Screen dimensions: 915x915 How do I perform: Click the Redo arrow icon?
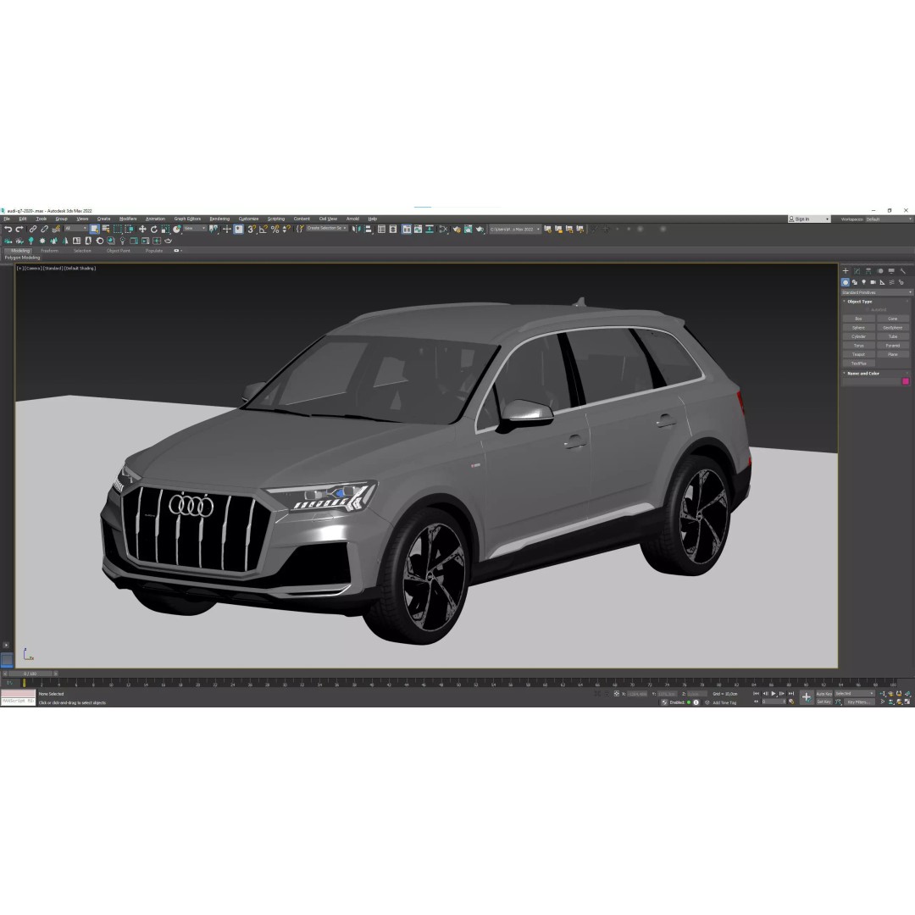19,230
